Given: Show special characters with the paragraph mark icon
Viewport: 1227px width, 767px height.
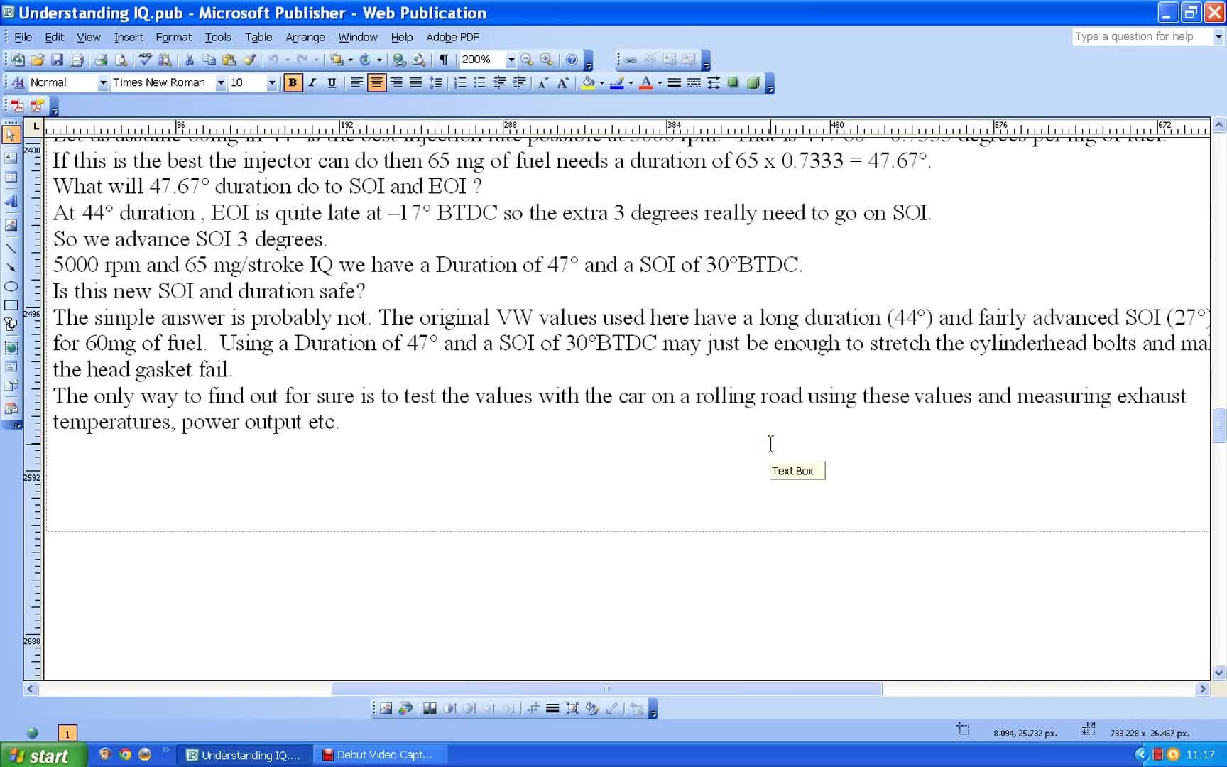Looking at the screenshot, I should coord(444,60).
